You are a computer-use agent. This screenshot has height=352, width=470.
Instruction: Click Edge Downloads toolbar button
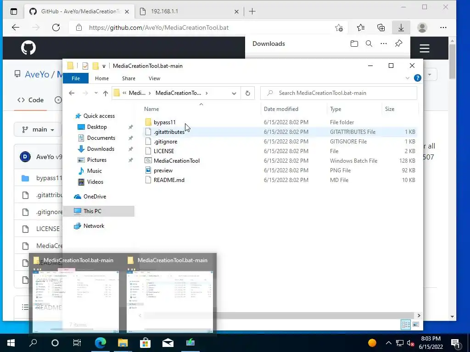(401, 28)
